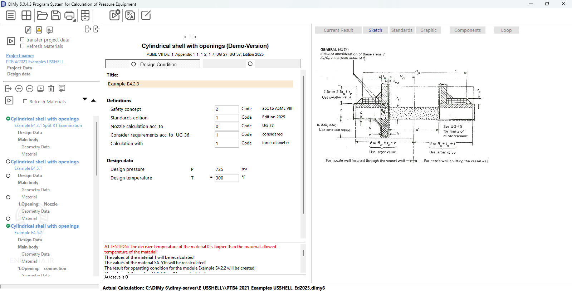The width and height of the screenshot is (572, 291).
Task: Open Cylindrical shell heading above Example E4.2.1
Action: click(45, 119)
